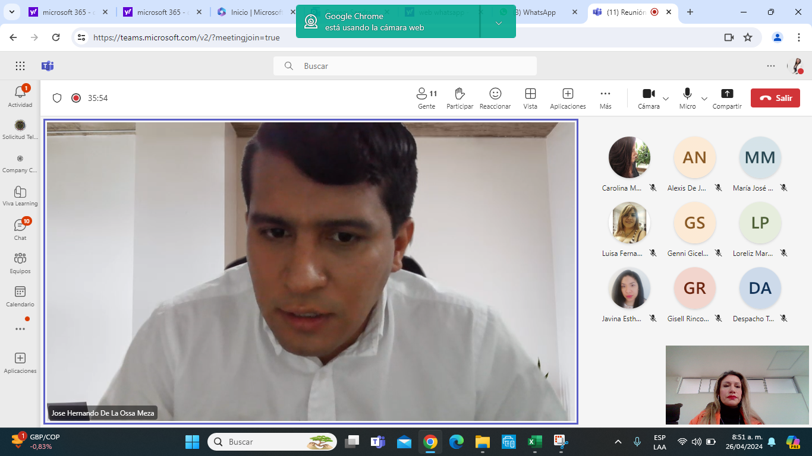Open File Explorer from the taskbar
The height and width of the screenshot is (456, 812).
click(482, 442)
